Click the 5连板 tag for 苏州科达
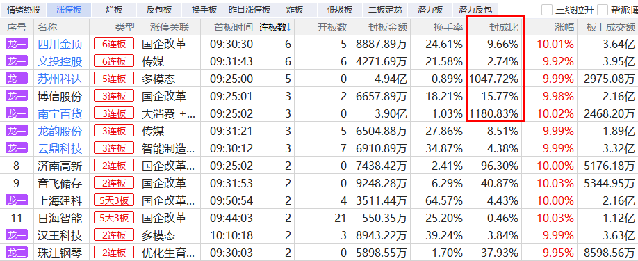This screenshot has height=261, width=638. point(114,79)
